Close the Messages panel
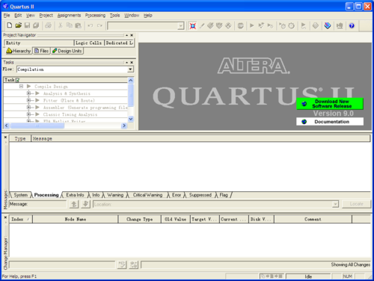Screen dimensions: 374x281 (x=5, y=138)
